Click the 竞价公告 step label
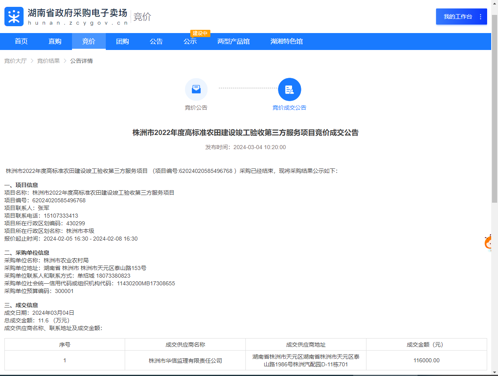This screenshot has height=376, width=498. tap(196, 108)
